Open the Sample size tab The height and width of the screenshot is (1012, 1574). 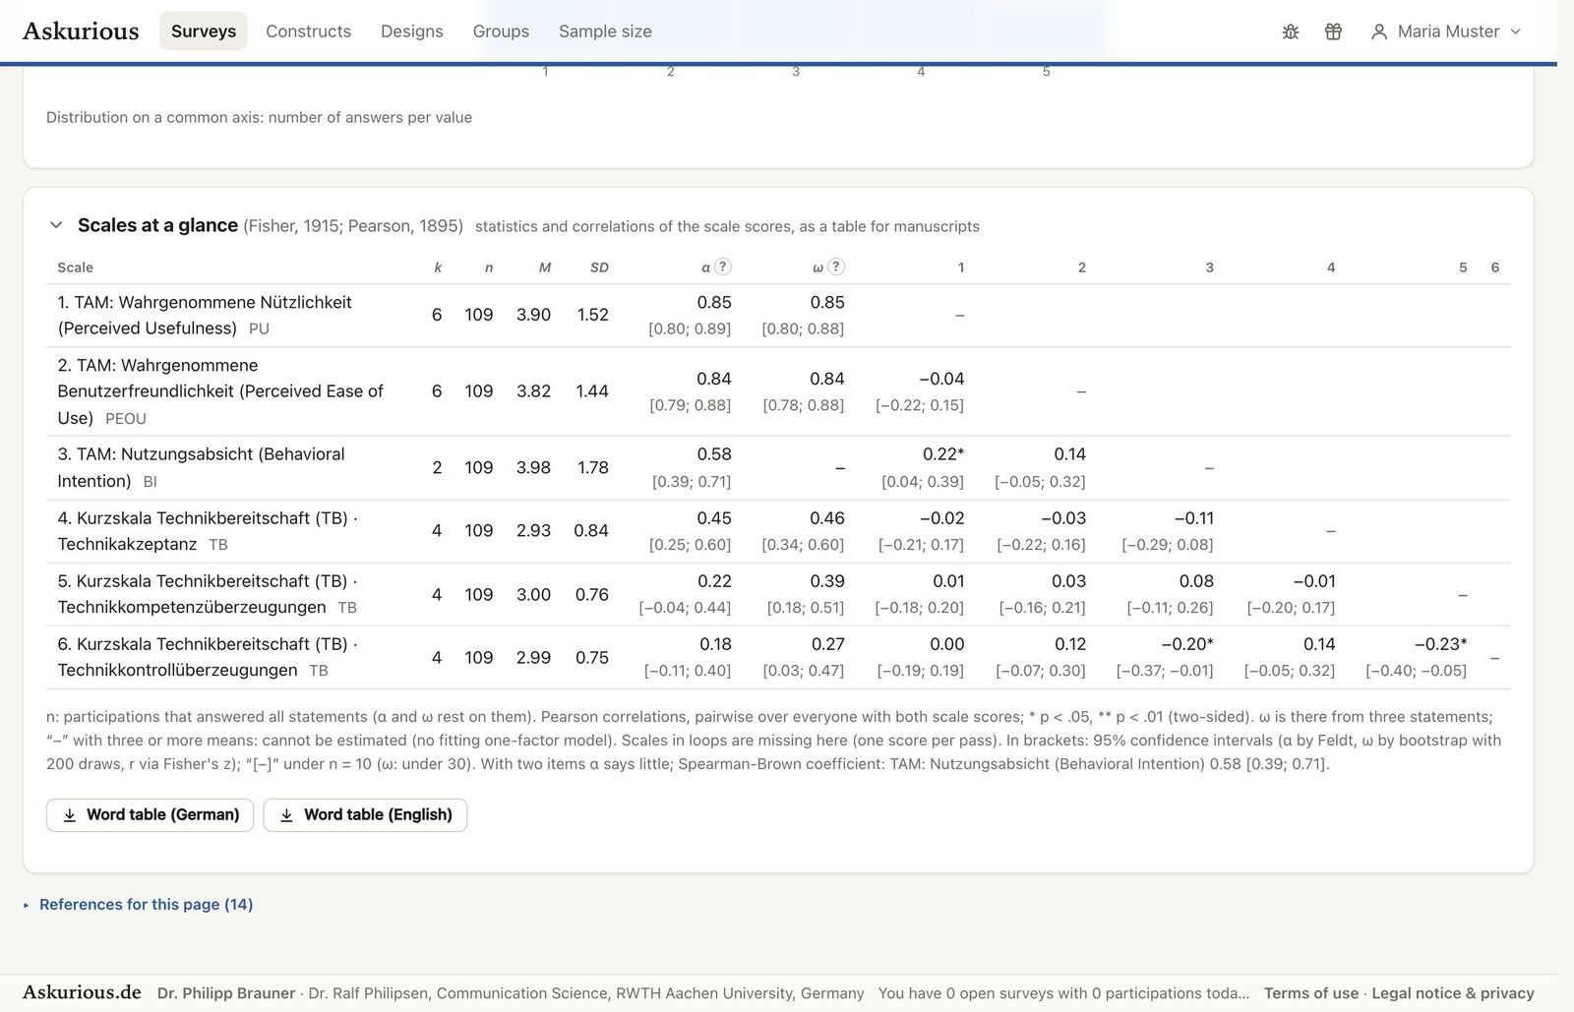(x=605, y=31)
